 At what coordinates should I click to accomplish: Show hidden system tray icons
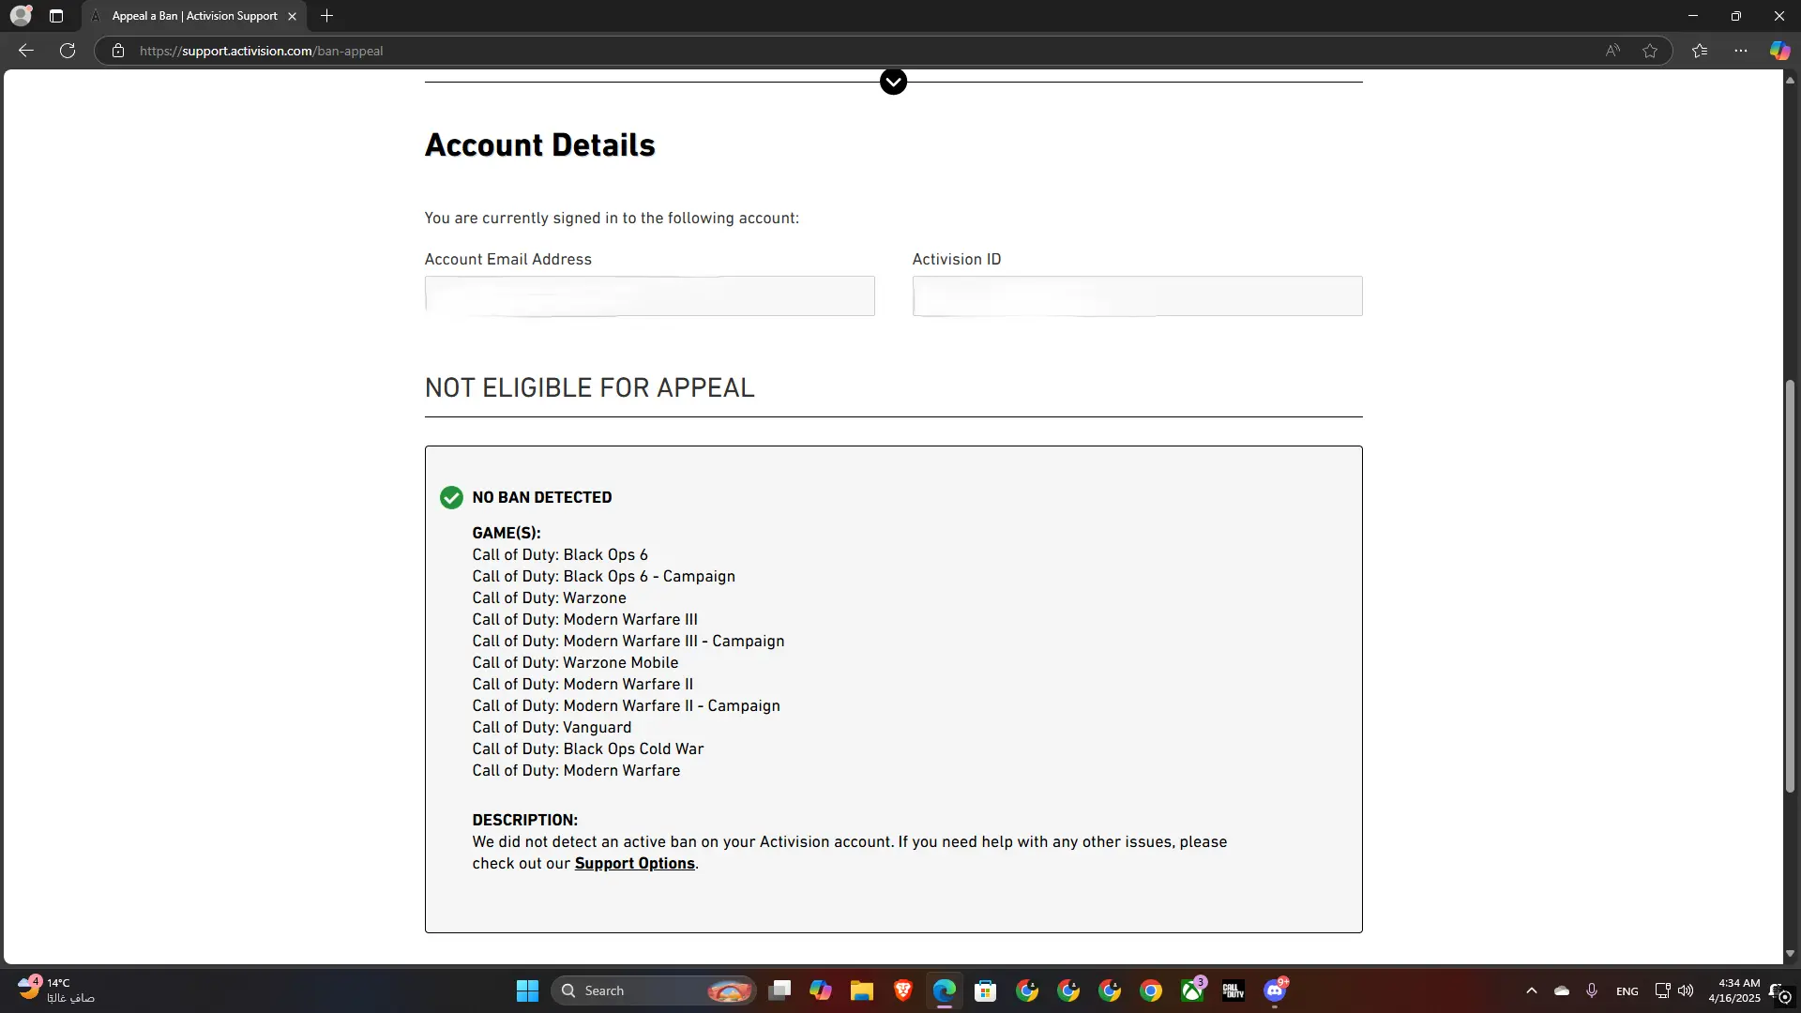(1532, 990)
